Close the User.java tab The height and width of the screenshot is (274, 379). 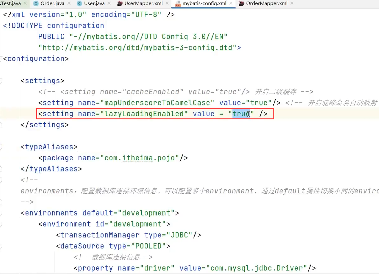109,3
